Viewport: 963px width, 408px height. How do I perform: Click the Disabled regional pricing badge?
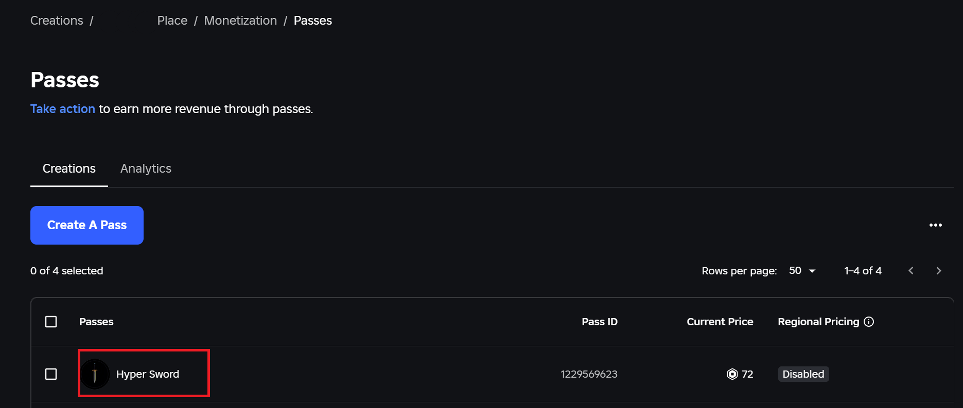(803, 374)
